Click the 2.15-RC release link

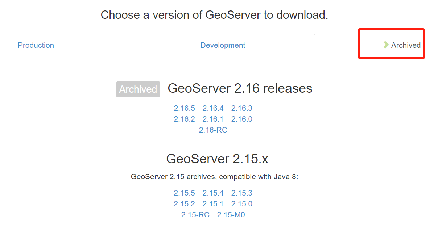click(195, 214)
